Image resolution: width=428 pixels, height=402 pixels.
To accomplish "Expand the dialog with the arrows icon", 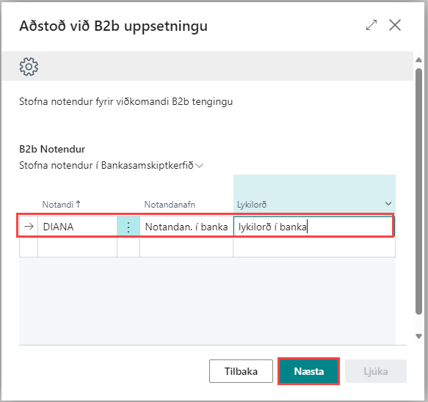I will (x=371, y=26).
